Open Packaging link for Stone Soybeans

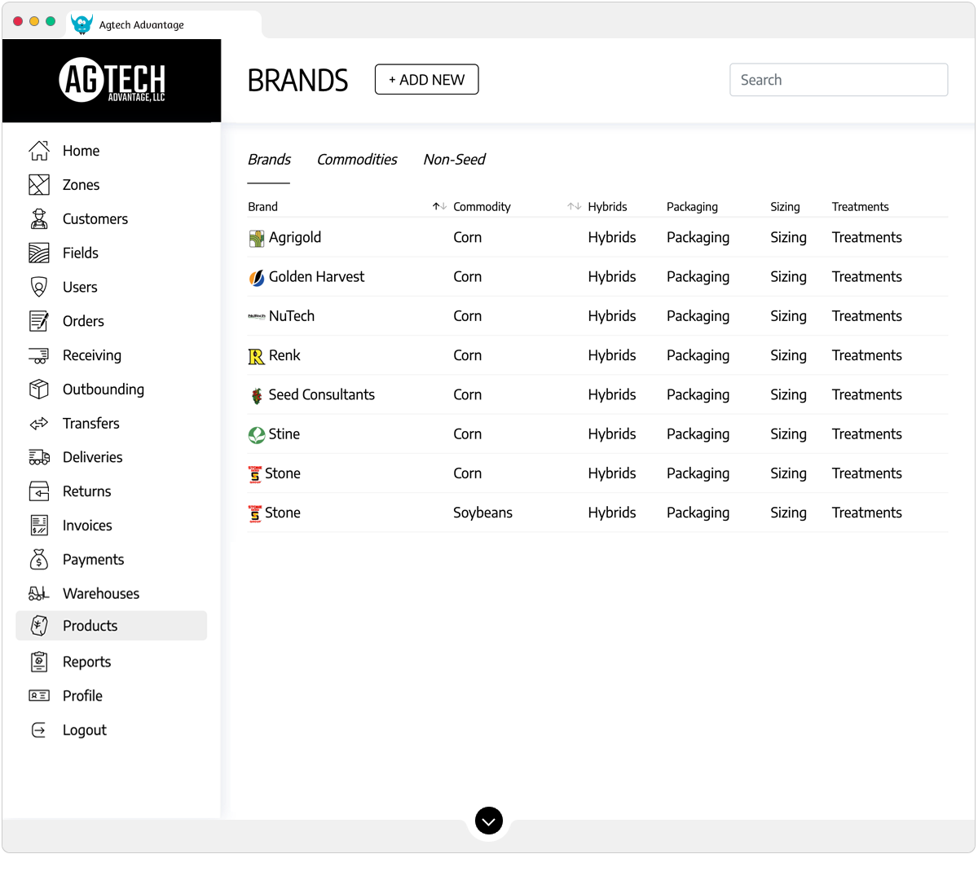coord(698,513)
